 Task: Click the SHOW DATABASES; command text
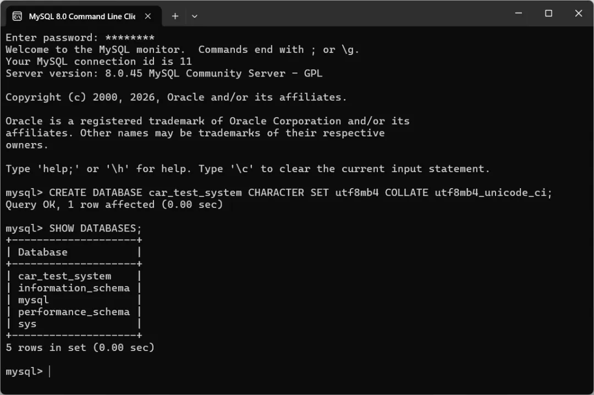[x=95, y=228]
